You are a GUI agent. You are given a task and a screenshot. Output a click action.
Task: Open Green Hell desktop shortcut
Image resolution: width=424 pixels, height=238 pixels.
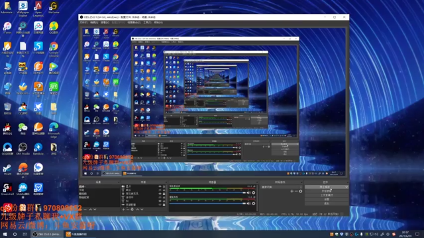point(7,189)
